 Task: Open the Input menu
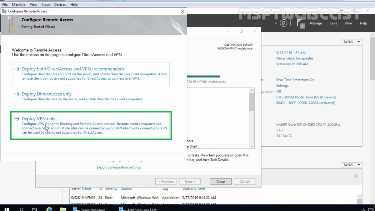(46, 5)
